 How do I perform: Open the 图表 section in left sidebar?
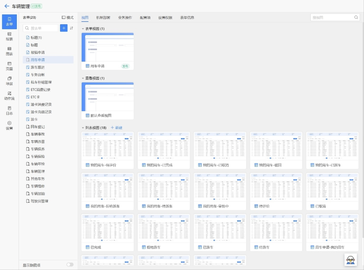9,51
